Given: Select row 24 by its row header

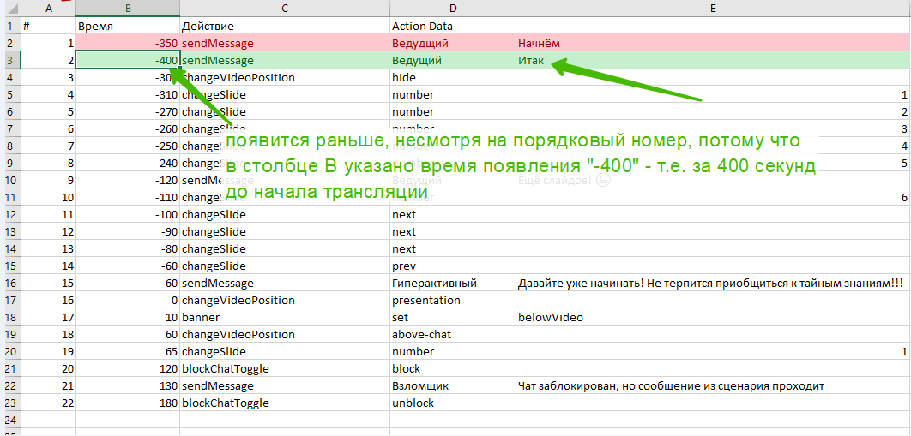Looking at the screenshot, I should 9,421.
